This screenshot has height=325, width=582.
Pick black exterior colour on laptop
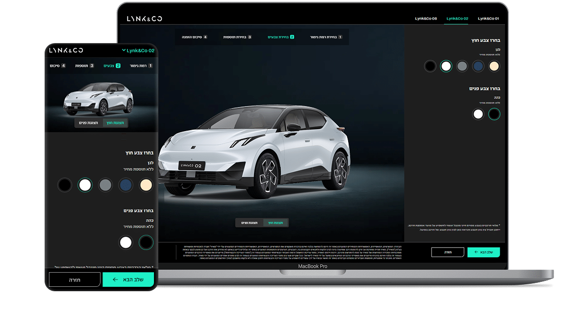pos(430,67)
